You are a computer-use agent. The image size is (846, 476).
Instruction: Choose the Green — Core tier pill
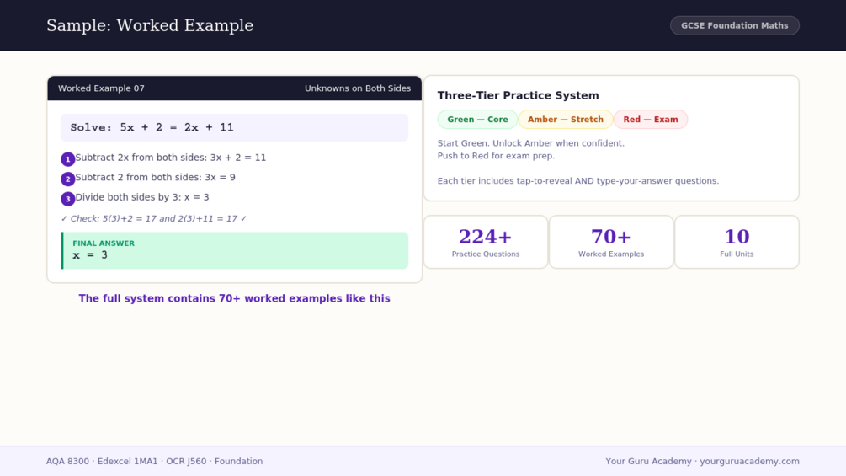tap(477, 120)
